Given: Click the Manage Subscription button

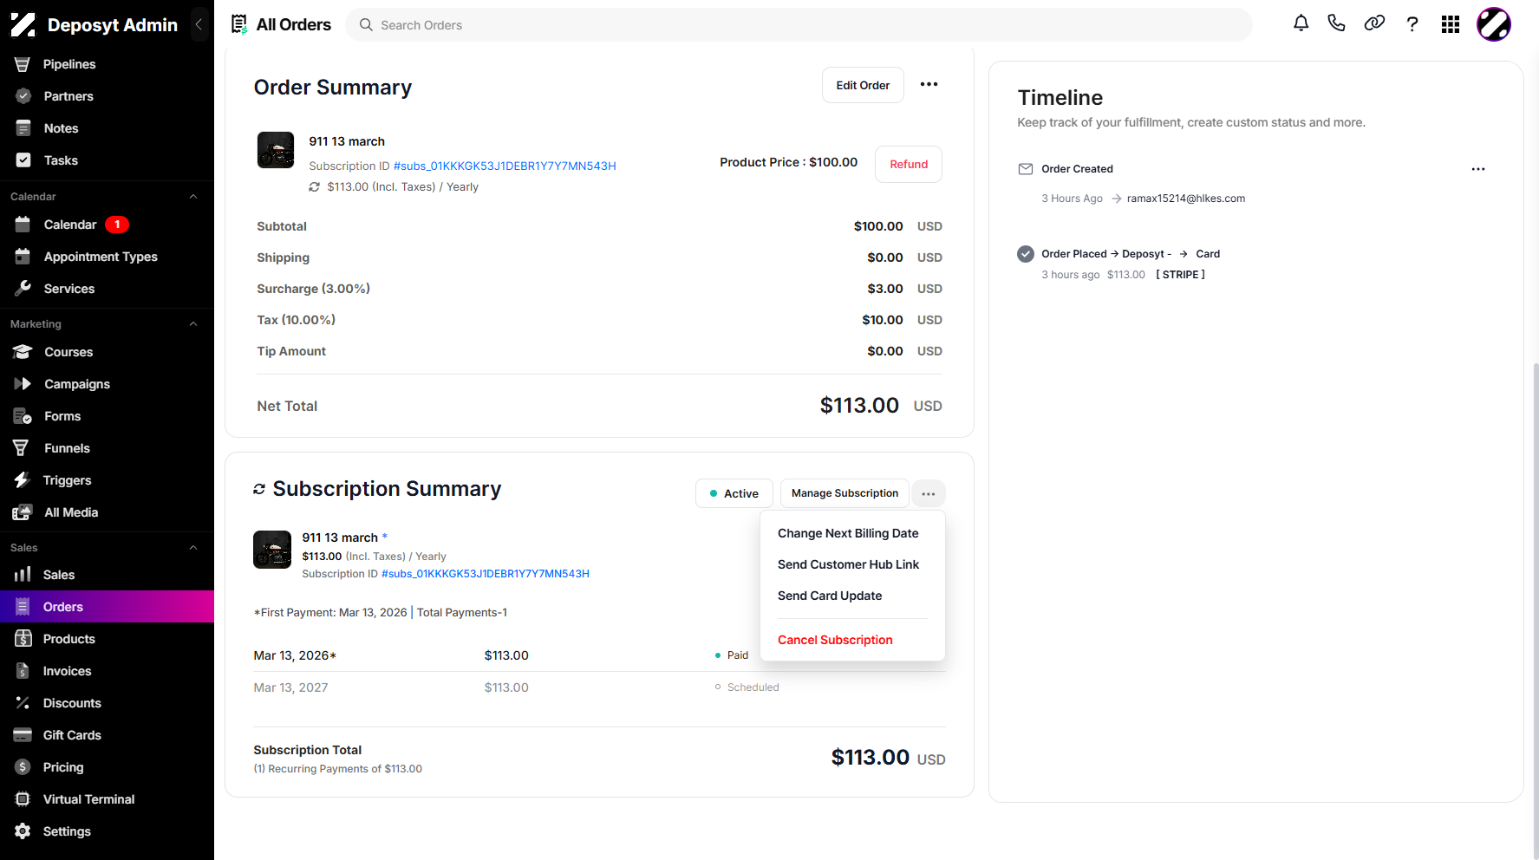Looking at the screenshot, I should click(844, 493).
